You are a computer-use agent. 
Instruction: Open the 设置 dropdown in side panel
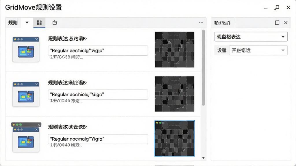tap(258, 50)
